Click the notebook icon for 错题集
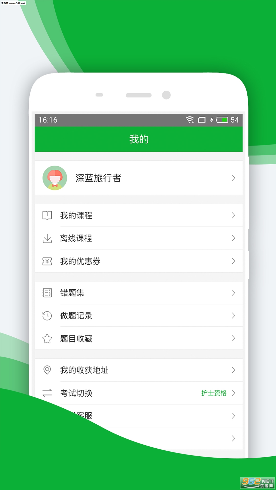The image size is (276, 490). 47,293
